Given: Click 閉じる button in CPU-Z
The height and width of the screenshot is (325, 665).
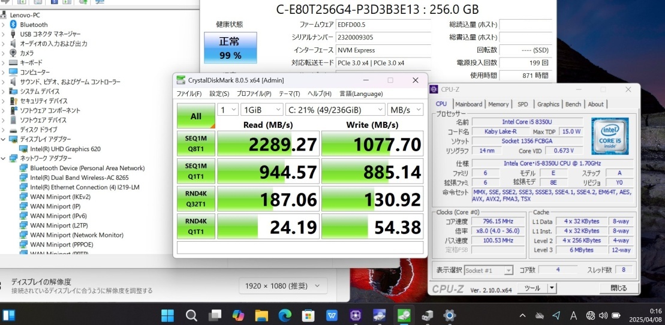Looking at the screenshot, I should click(619, 288).
